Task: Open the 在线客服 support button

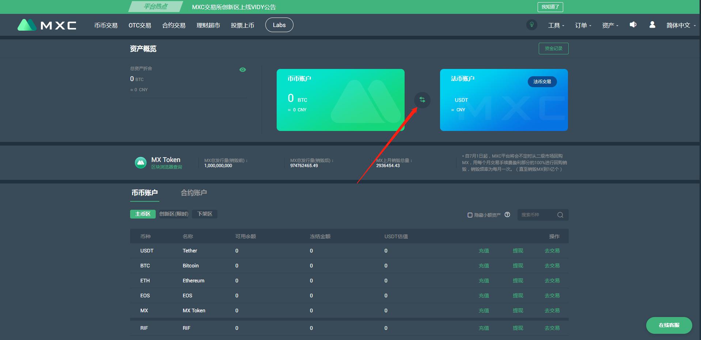Action: click(669, 325)
